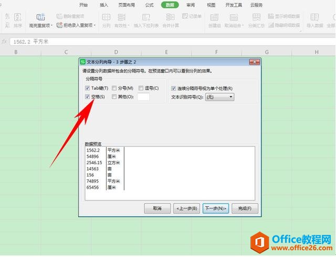Click the 插入下拉列表 icon

point(146,17)
